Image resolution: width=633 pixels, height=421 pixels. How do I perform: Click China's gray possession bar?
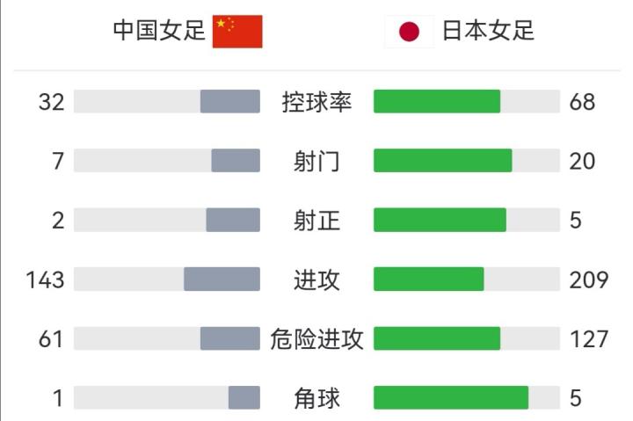230,101
